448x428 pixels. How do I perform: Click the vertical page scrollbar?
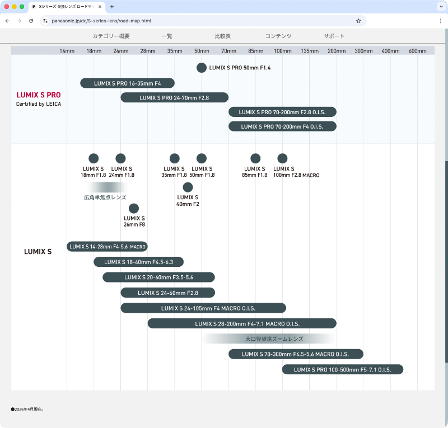[x=446, y=228]
